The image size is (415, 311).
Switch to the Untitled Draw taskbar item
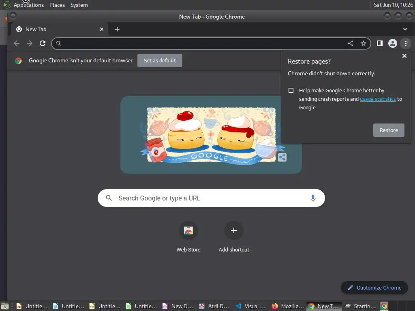click(x=105, y=306)
